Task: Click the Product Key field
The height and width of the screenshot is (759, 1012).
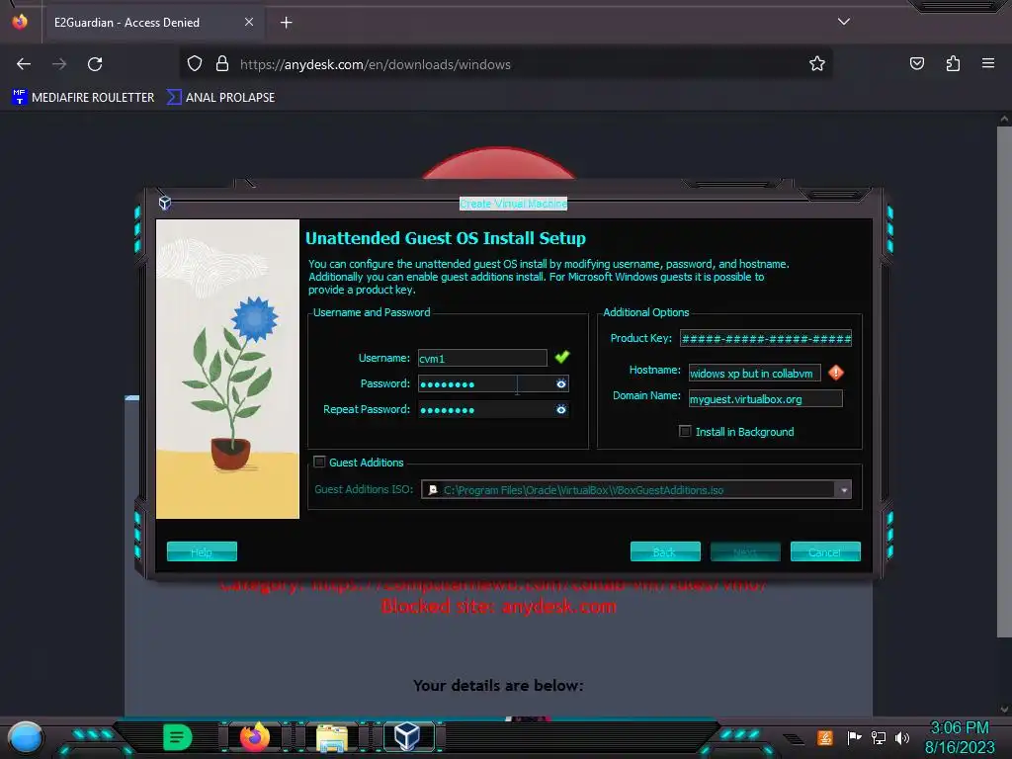Action: pos(766,338)
